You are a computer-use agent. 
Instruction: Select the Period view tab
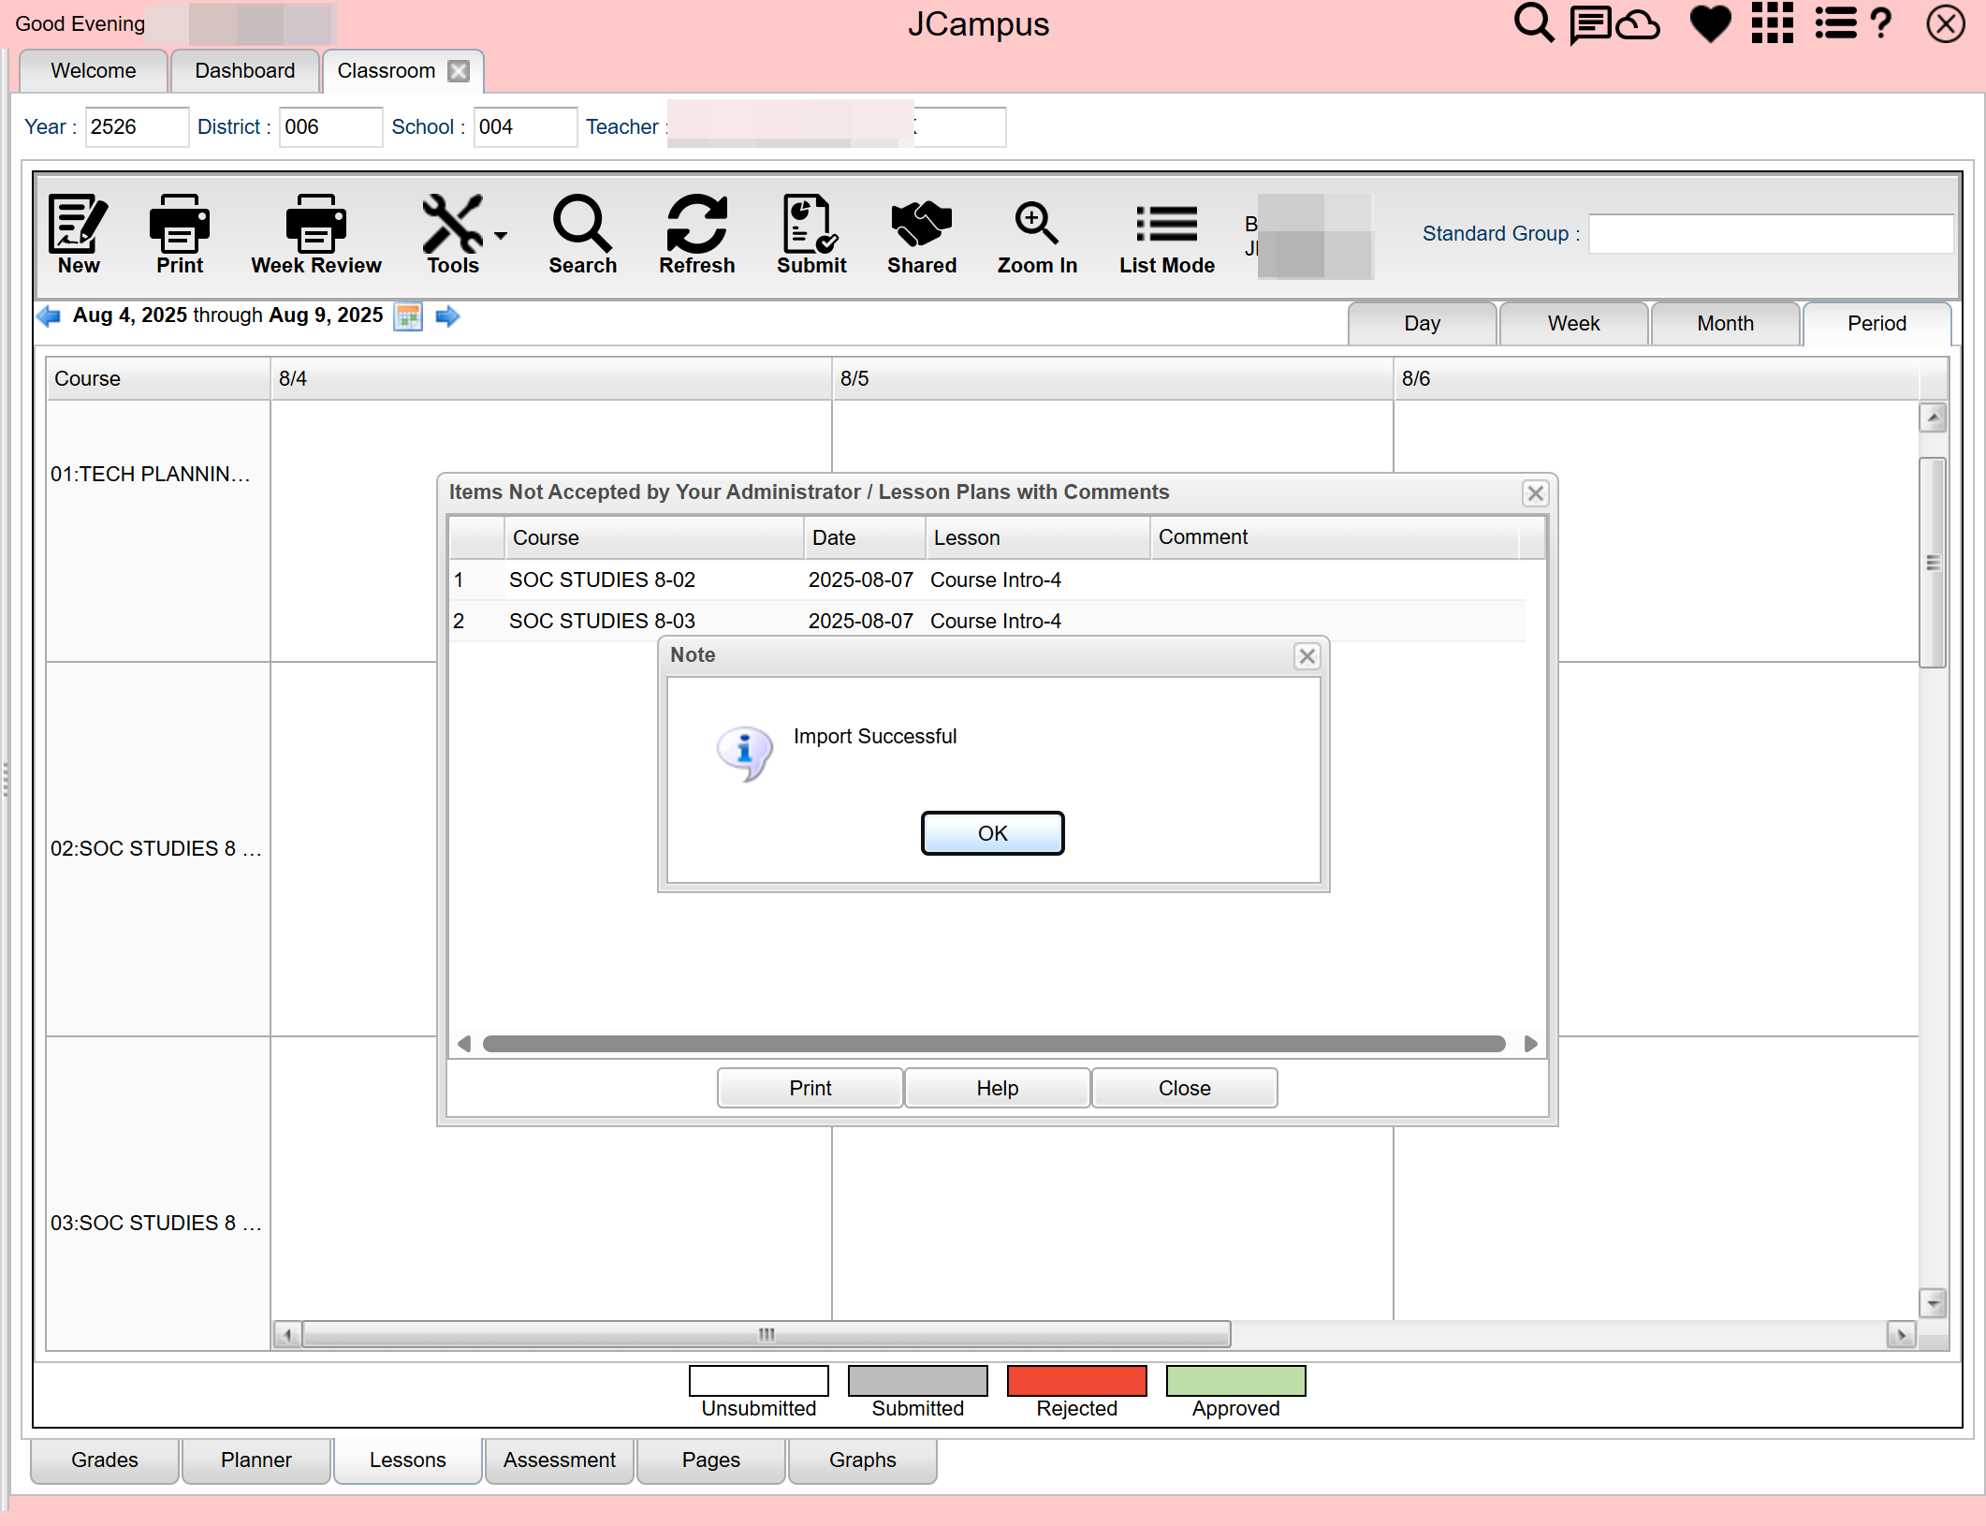[1876, 324]
